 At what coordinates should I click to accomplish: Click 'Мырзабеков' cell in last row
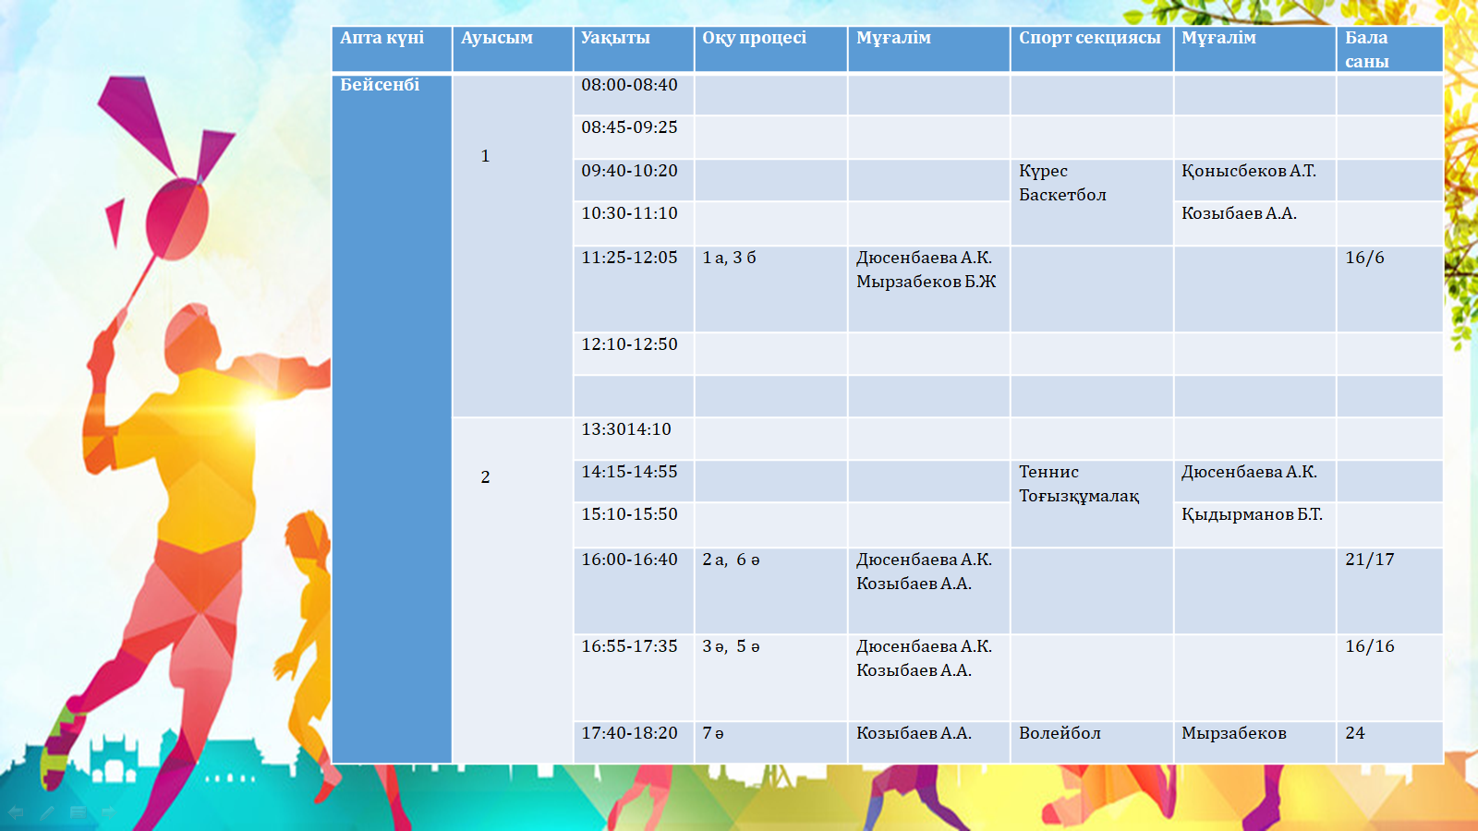coord(1254,742)
